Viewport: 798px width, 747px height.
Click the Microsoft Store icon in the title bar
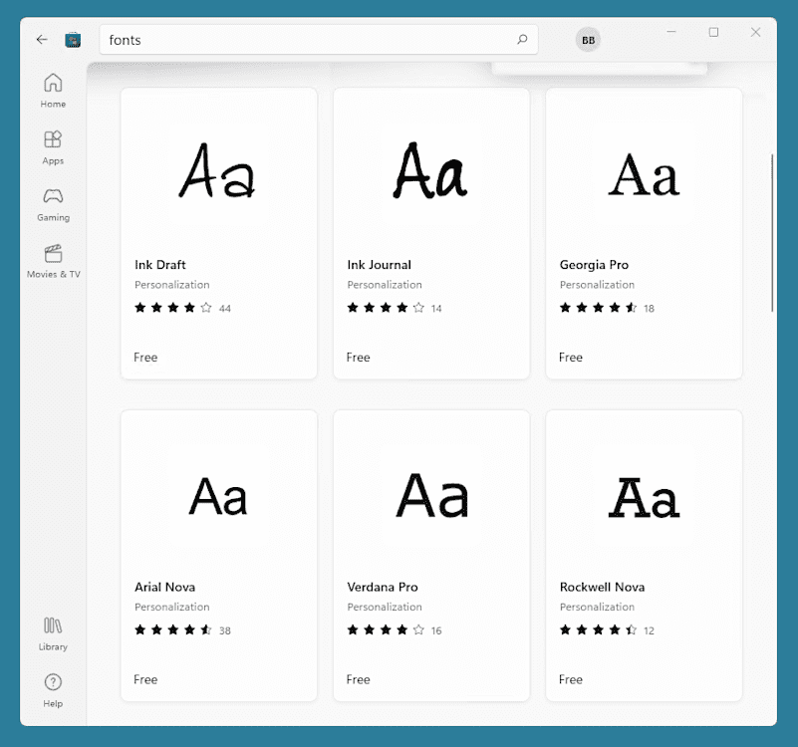pyautogui.click(x=73, y=39)
